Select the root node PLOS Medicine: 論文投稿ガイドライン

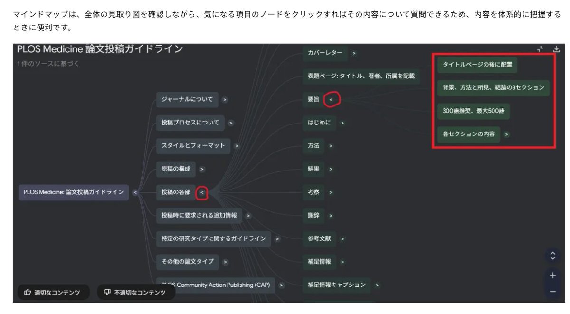click(x=74, y=192)
